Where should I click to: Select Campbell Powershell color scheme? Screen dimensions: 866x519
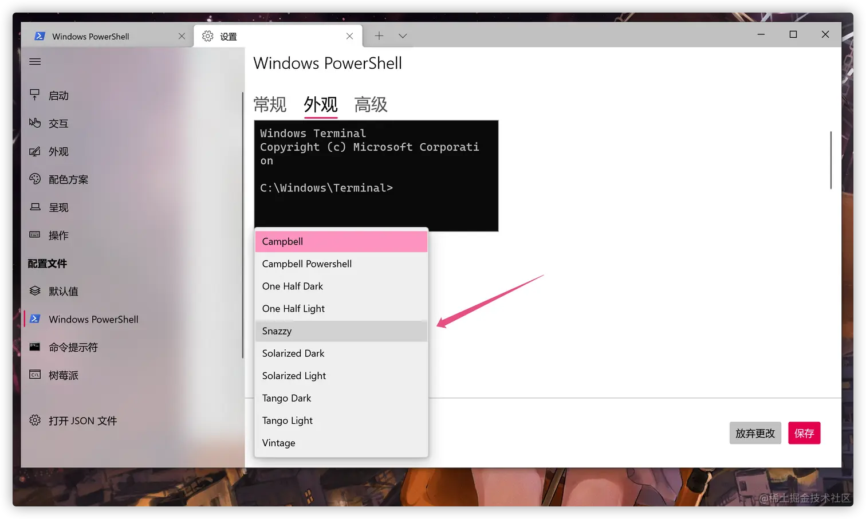click(x=341, y=264)
